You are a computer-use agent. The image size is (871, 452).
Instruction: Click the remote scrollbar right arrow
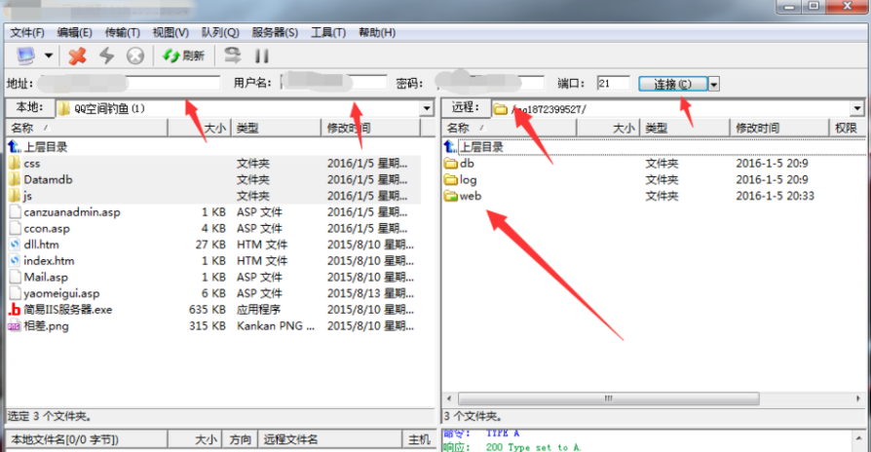[x=858, y=398]
